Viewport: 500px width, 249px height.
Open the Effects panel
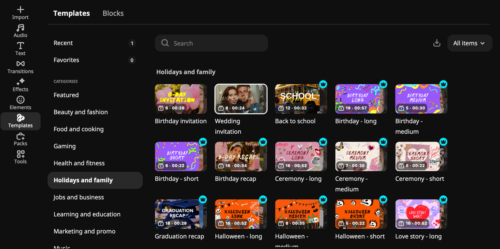[x=20, y=85]
